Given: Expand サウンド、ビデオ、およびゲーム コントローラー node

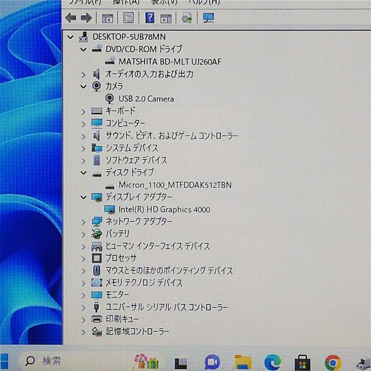Looking at the screenshot, I should pos(83,137).
